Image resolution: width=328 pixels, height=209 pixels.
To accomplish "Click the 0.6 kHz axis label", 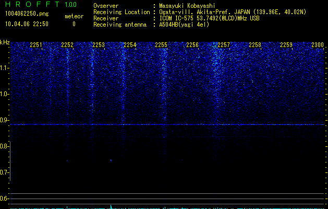I will point(4,199).
